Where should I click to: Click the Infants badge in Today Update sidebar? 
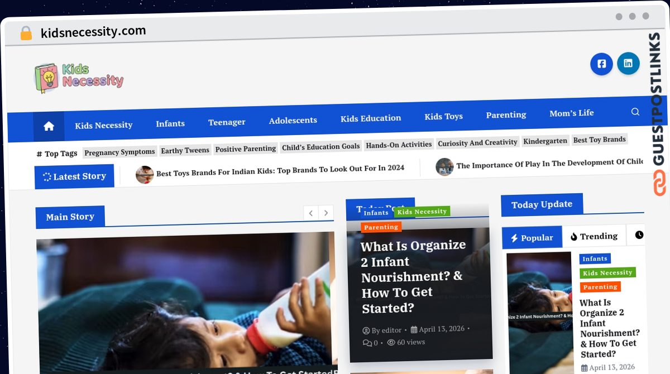[x=595, y=258]
